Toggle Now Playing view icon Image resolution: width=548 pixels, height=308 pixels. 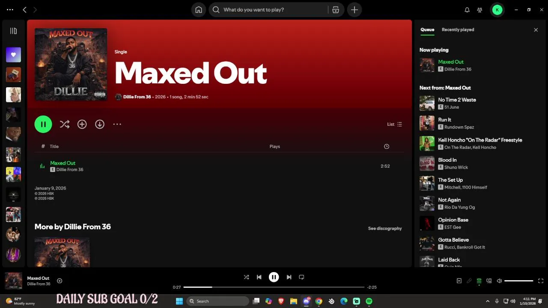459,281
